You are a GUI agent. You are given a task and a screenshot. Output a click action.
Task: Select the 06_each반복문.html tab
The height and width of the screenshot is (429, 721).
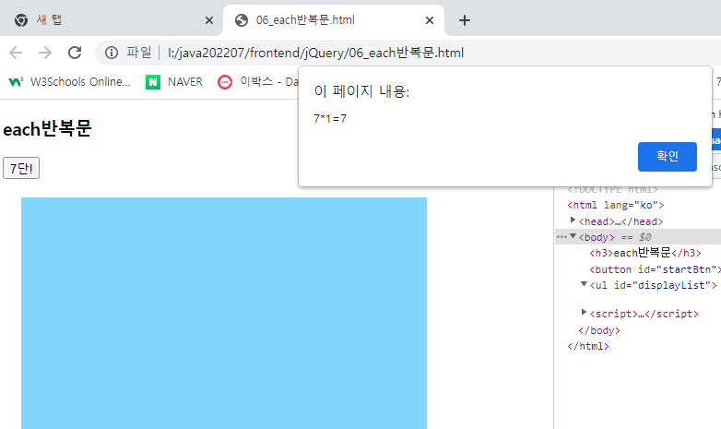tap(334, 20)
